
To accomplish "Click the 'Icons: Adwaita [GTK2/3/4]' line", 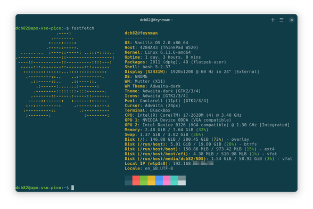I will (x=156, y=96).
